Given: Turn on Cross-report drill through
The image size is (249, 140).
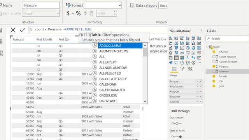Looking at the screenshot, I should tap(178, 124).
